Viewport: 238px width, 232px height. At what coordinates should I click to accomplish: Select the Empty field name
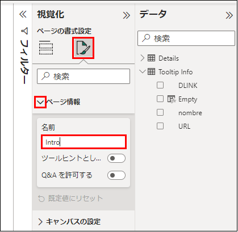point(188,99)
